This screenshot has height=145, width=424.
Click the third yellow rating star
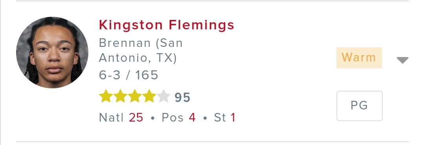(x=135, y=96)
